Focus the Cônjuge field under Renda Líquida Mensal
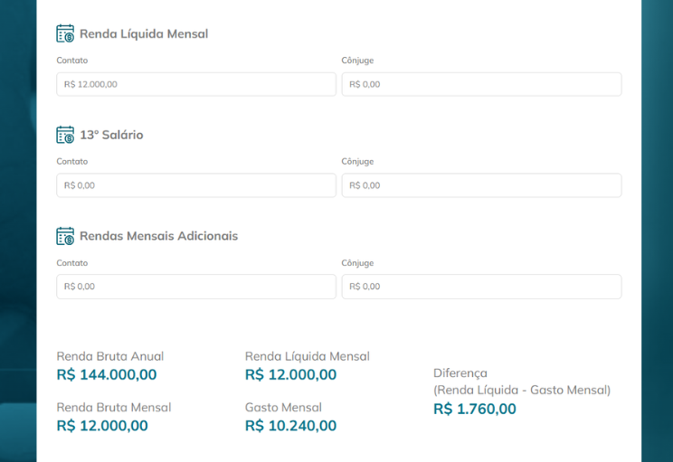Viewport: 673px width, 462px height. 481,84
